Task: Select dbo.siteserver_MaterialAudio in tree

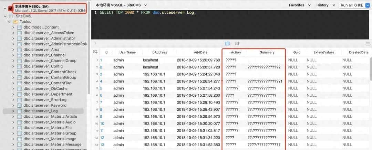Action: tap(49, 122)
